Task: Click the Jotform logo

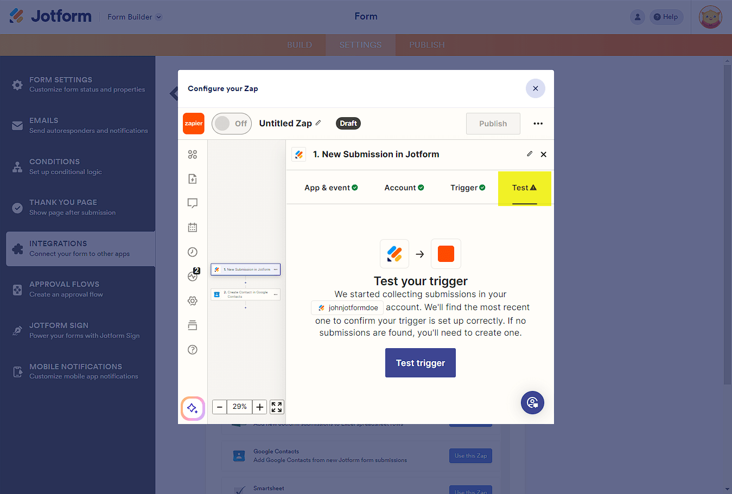Action: coord(50,16)
